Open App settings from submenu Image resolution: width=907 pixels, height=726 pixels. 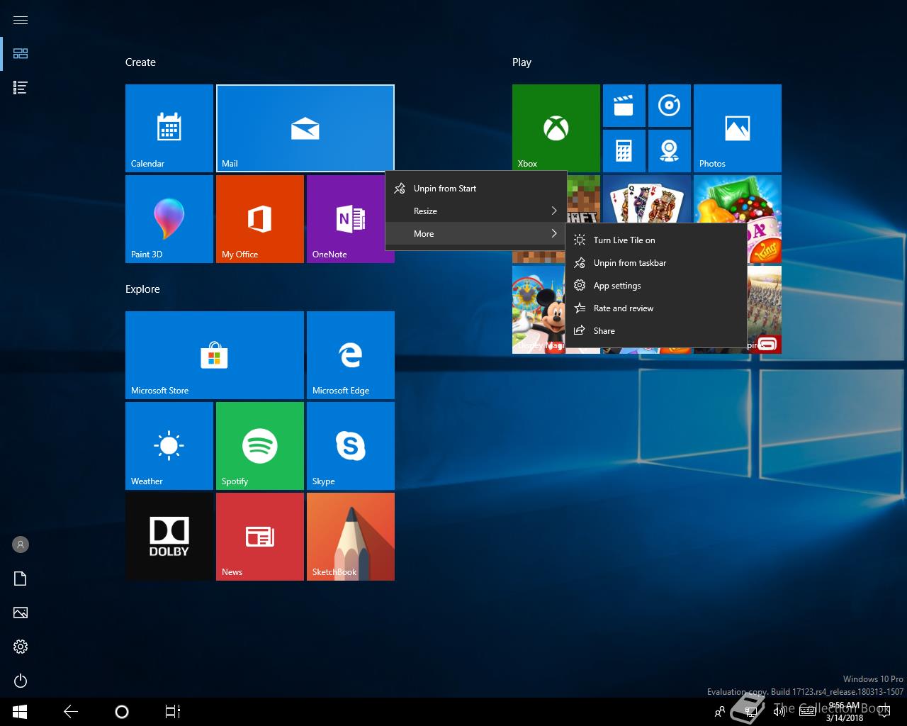point(655,286)
